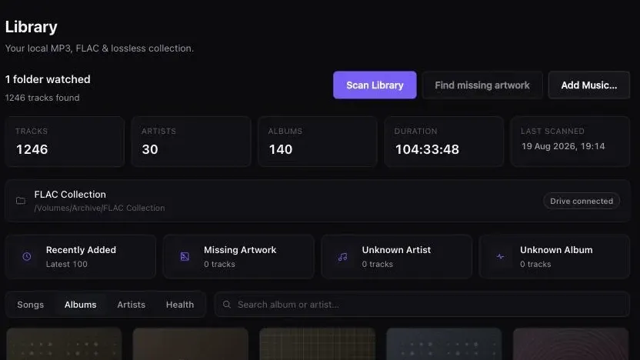The height and width of the screenshot is (360, 640).
Task: Click the waveform icon on Unknown Album
Action: click(x=501, y=257)
